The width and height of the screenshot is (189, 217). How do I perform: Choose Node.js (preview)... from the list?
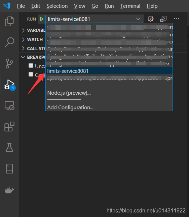point(109,93)
